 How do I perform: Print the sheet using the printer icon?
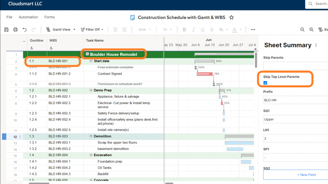tap(15, 29)
